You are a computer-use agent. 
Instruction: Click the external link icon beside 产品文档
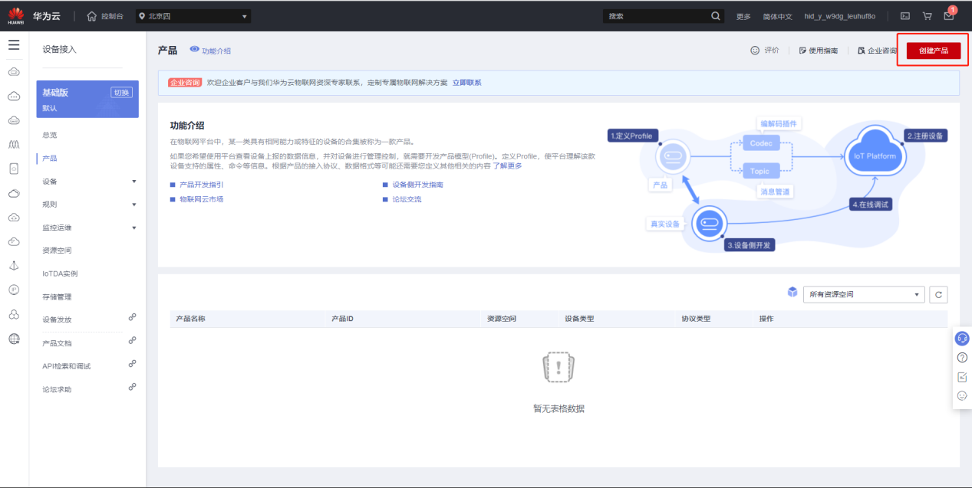pos(133,340)
